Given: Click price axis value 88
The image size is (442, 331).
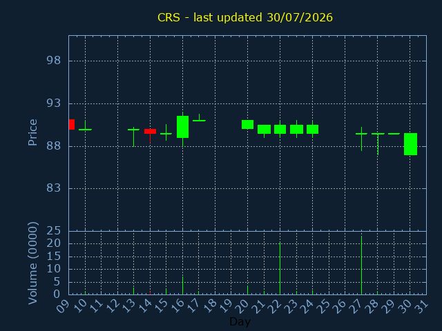Looking at the screenshot, I should point(53,146).
